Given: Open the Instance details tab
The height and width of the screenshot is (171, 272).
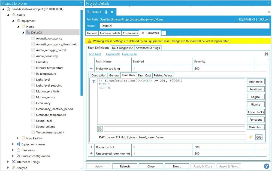Looking at the screenshot, I should 110,33.
